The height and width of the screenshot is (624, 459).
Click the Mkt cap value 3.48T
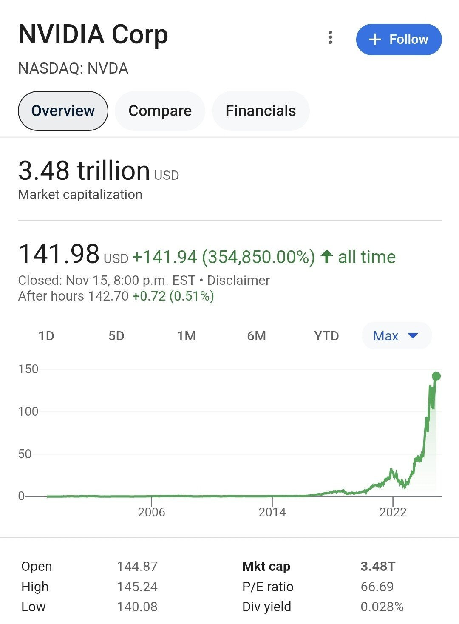coord(378,567)
